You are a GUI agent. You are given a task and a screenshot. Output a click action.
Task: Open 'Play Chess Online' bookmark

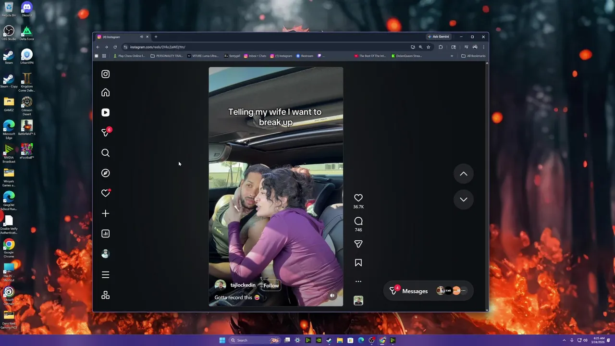click(129, 56)
